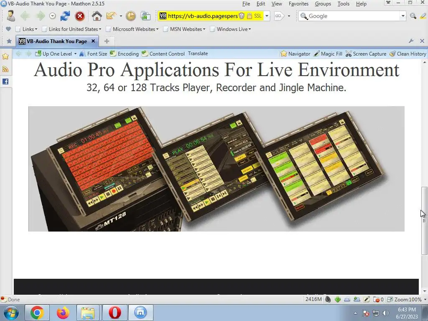Click the green download arrow status icon
Screen dimensions: 428x321
338,299
